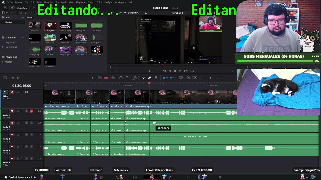
Task: Open the DaVinci Resolve application menu
Action: point(14,2)
